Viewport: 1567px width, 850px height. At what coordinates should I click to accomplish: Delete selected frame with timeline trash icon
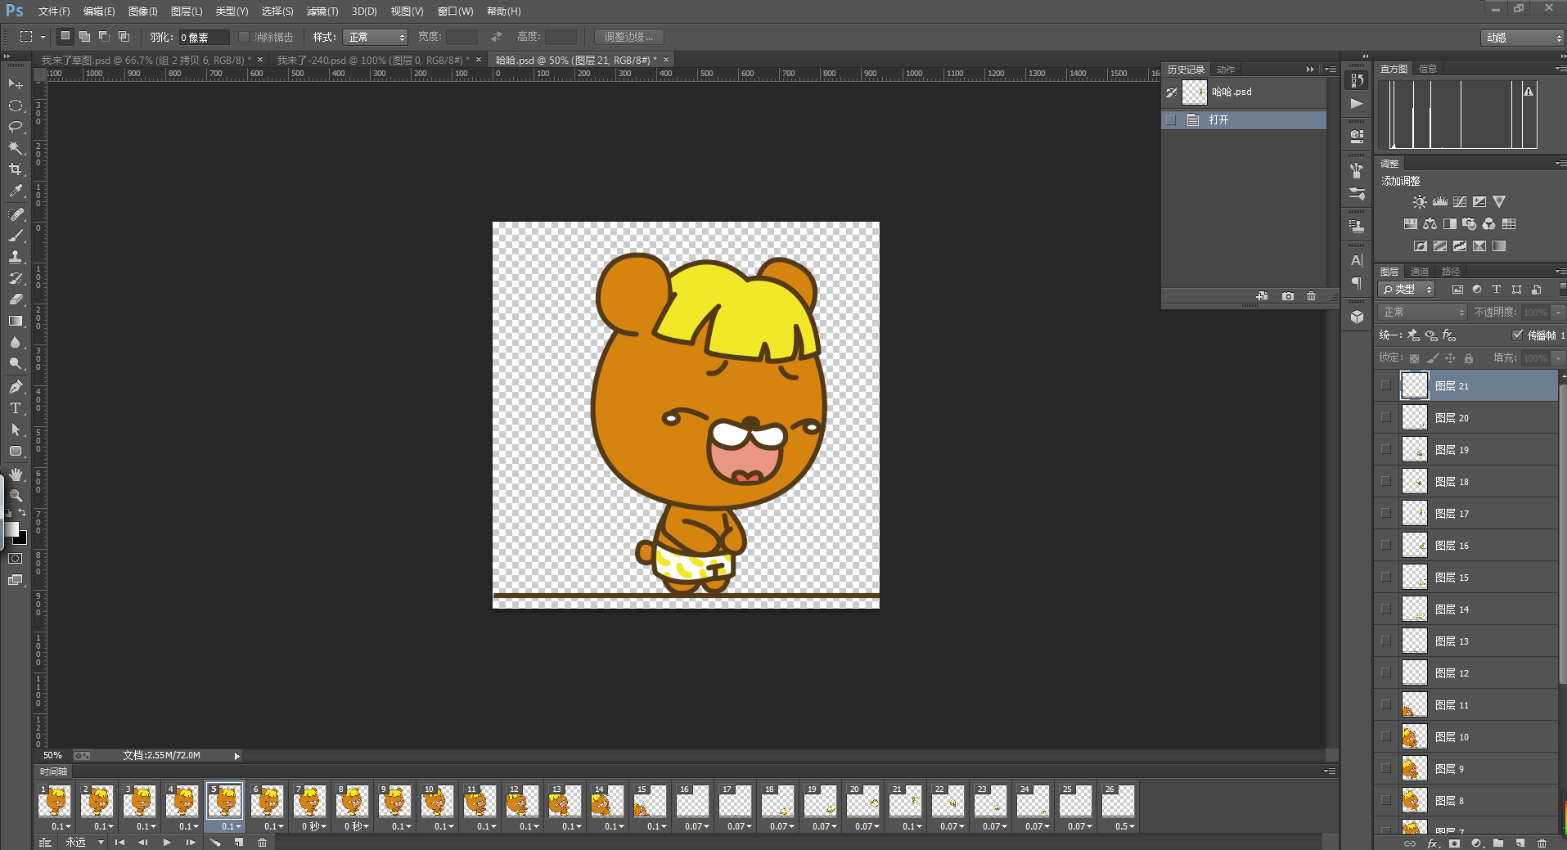coord(263,843)
